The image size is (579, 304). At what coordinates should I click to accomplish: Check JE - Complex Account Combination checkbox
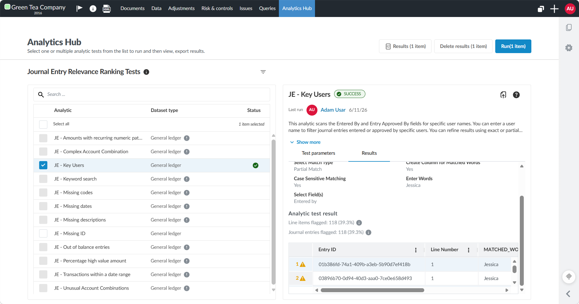point(43,152)
